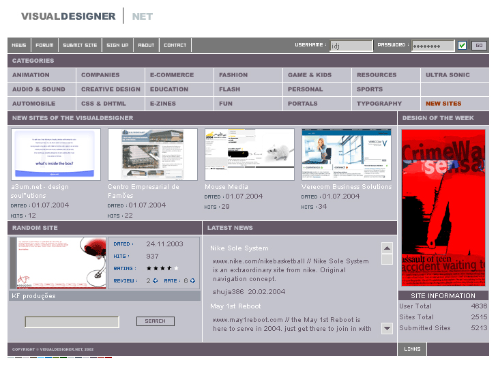Browse the Creative Design category

point(111,89)
